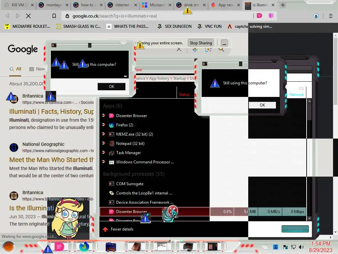Open Illuminati Facts History Britannica result
Viewport: 338px width, 254px height.
[x=51, y=111]
